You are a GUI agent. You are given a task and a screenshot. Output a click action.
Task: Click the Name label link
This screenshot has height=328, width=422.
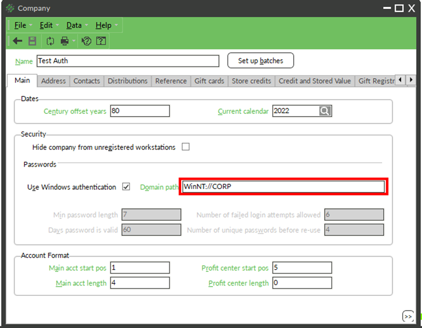click(x=24, y=62)
